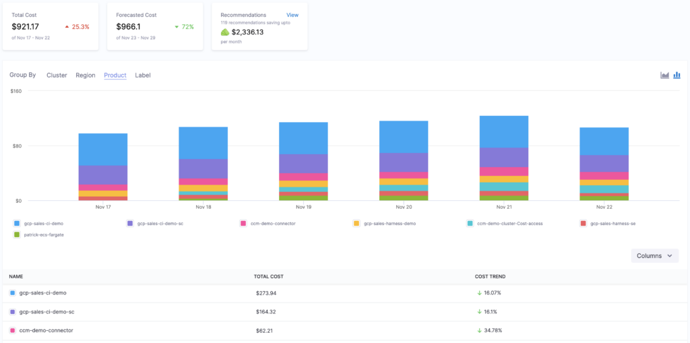Screen dimensions: 690x343
Task: Click the Nov 19 stacked bar
Action: tap(304, 162)
